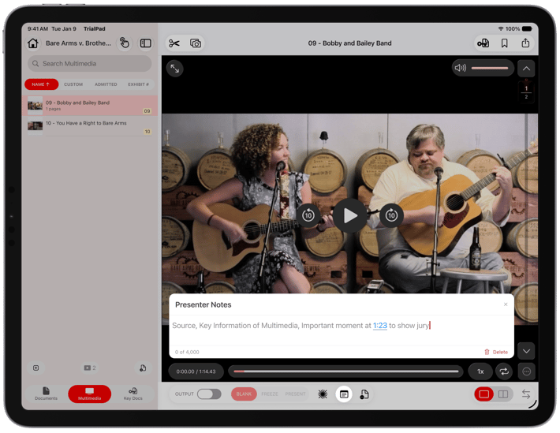
Task: Click the 0:00.00 / 1:14.43 time display
Action: click(x=196, y=371)
